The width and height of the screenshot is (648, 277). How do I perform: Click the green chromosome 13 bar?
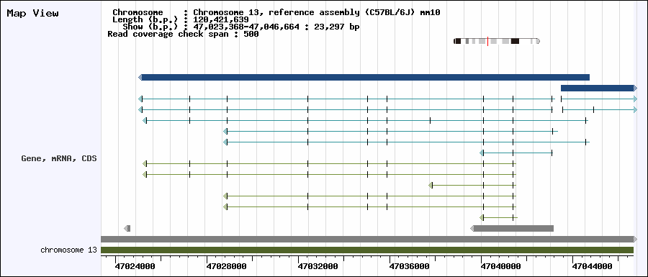[x=367, y=250]
